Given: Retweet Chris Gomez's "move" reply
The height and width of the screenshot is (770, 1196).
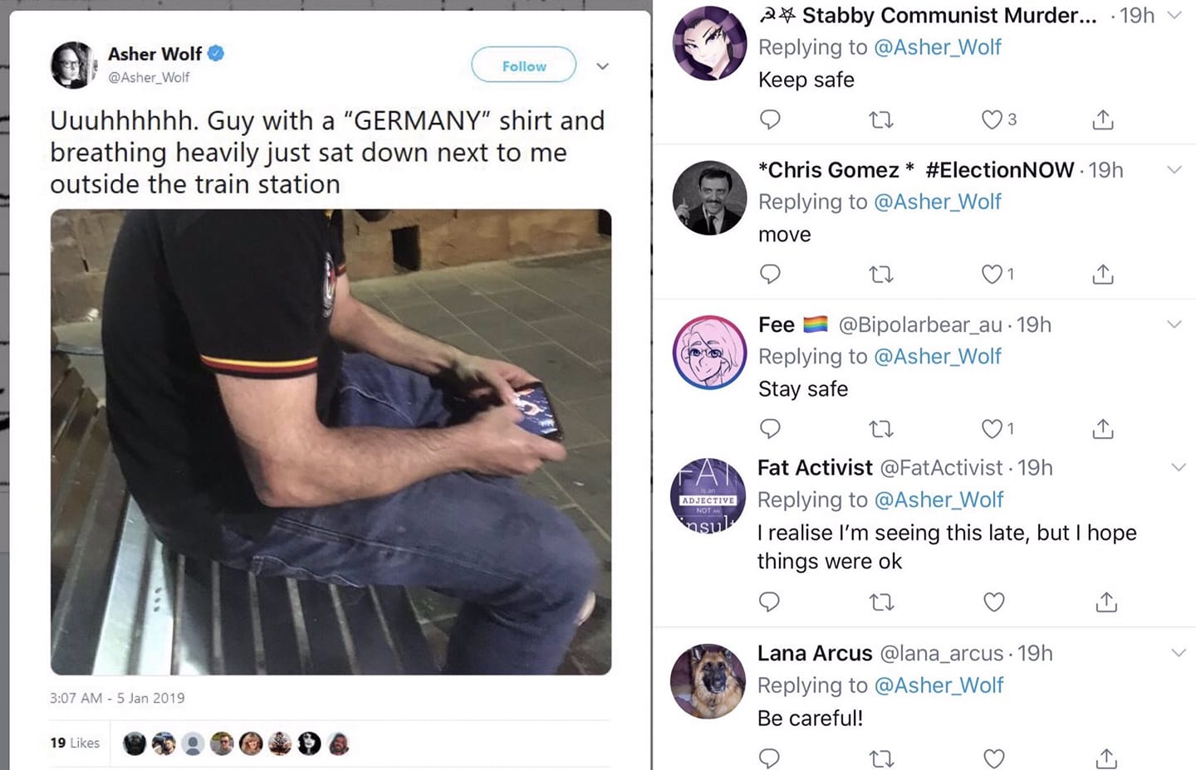Looking at the screenshot, I should 880,274.
